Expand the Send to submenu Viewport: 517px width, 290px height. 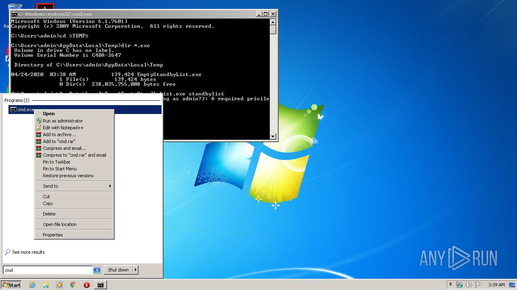coord(74,186)
